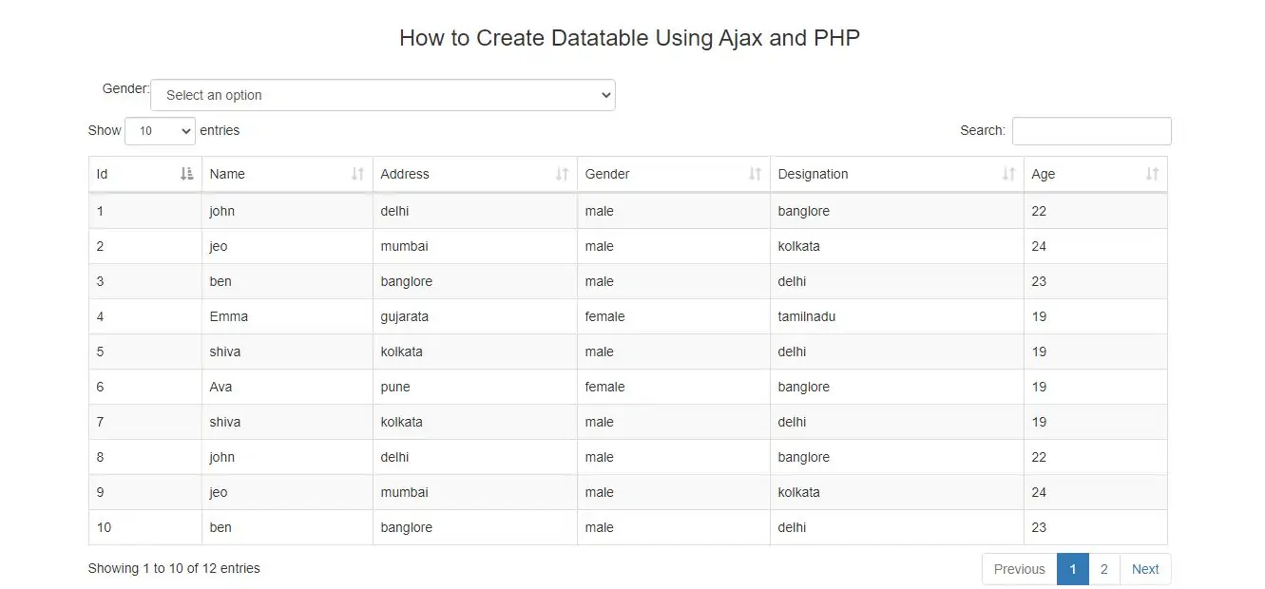1265x589 pixels.
Task: Select name 'Emma' in row 4
Action: 229,316
